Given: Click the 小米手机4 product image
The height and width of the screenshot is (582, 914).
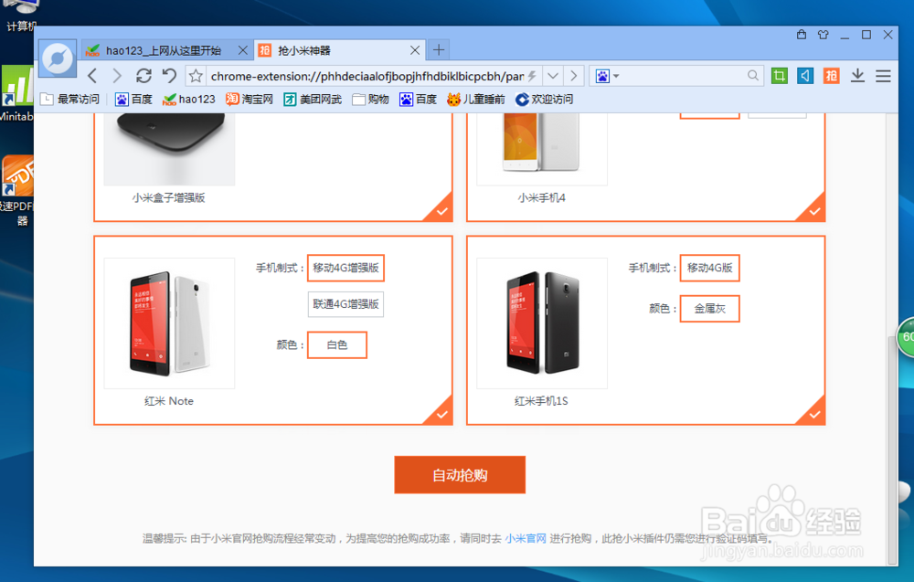Looking at the screenshot, I should (541, 149).
